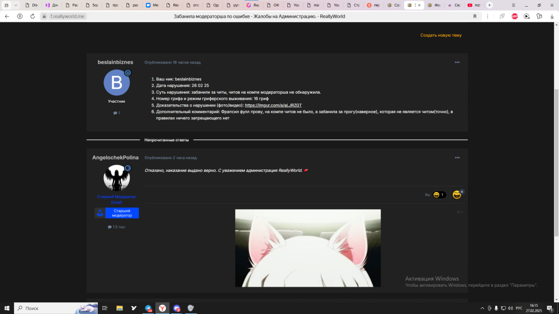Screen dimensions: 559x314
Task: Open Task View on the taskbar
Action: pos(105,308)
